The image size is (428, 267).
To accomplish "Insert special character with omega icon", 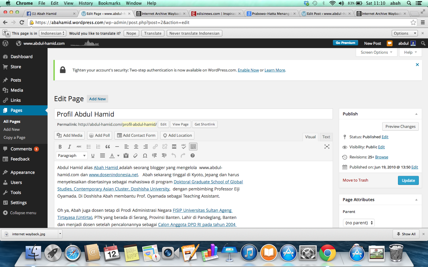I will (145, 155).
